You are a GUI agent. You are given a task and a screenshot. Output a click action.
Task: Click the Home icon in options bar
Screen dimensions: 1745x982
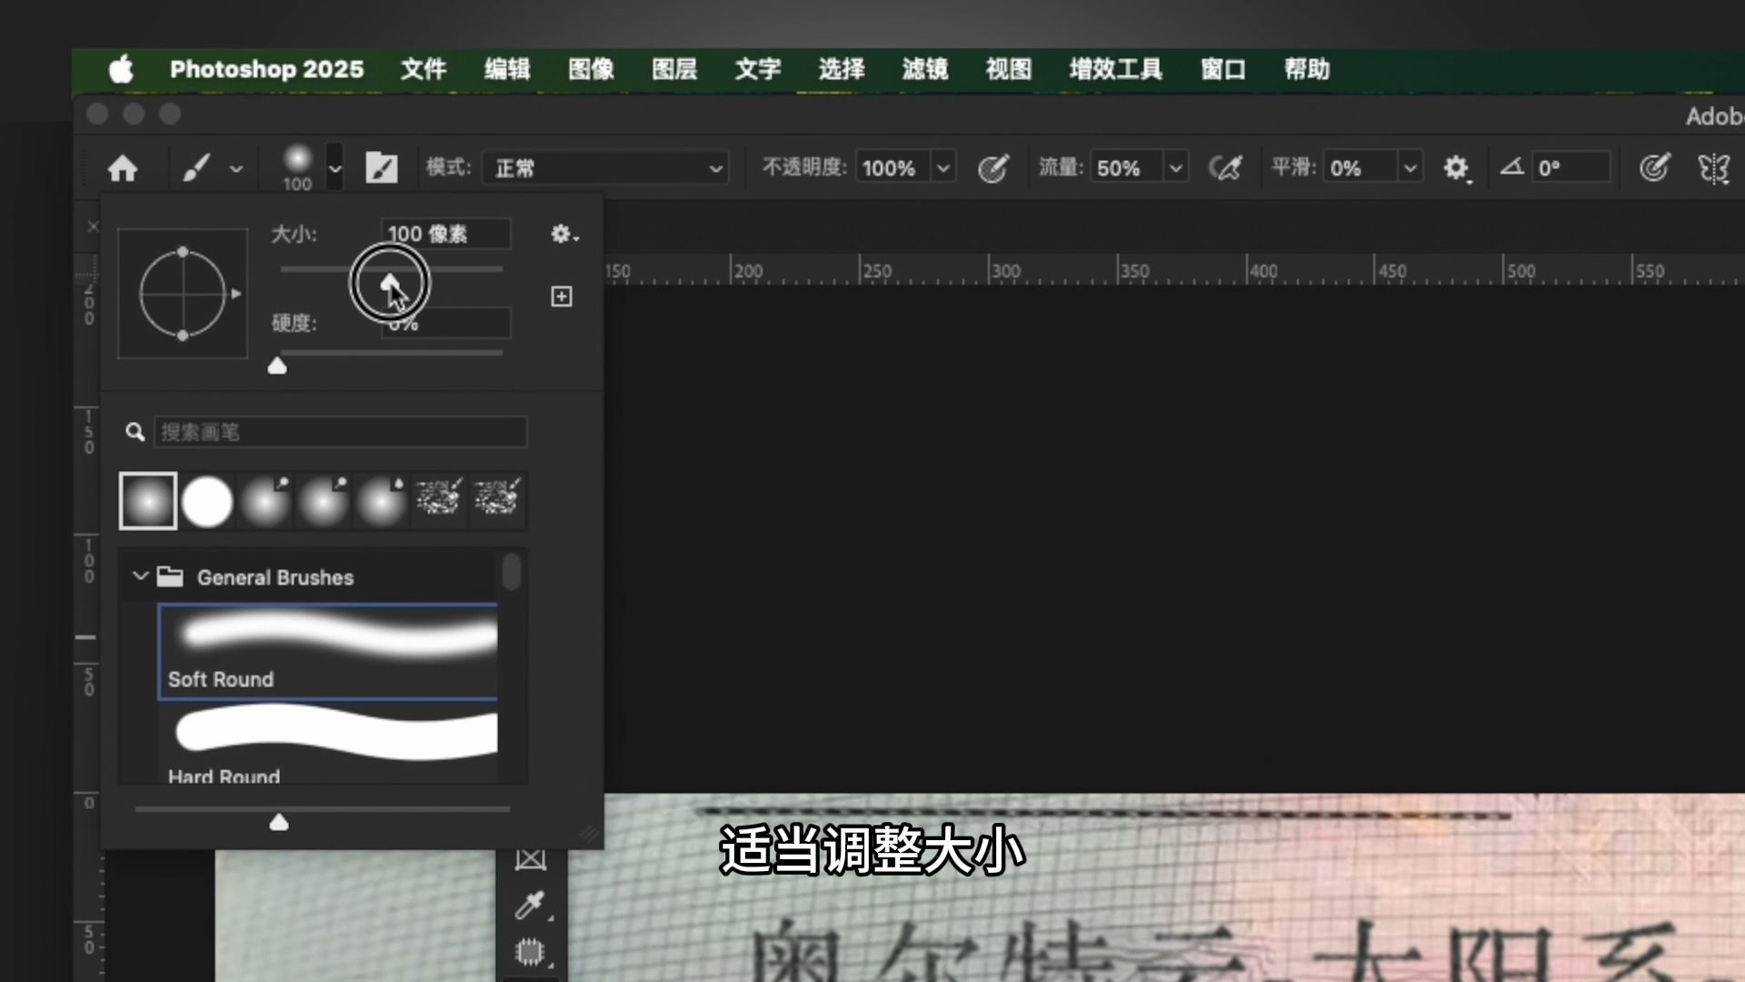122,168
